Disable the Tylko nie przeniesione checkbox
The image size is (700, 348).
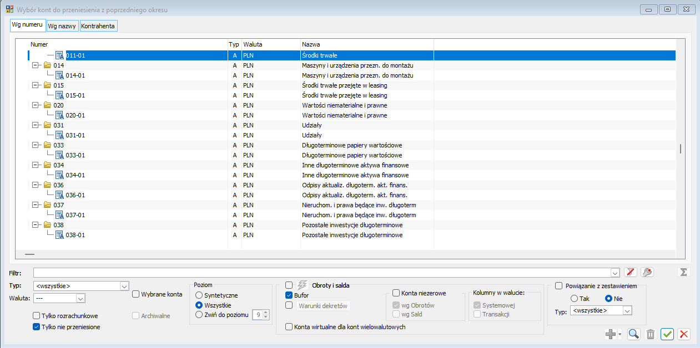37,327
